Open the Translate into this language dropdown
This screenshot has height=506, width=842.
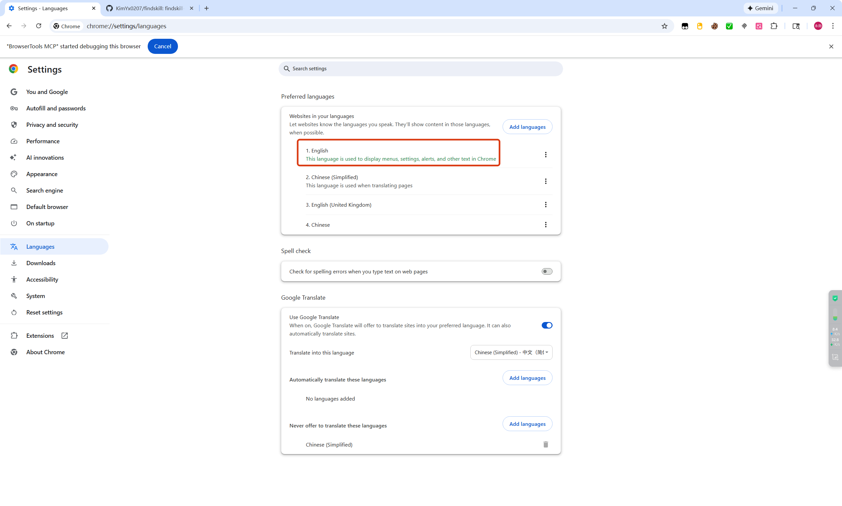coord(511,352)
